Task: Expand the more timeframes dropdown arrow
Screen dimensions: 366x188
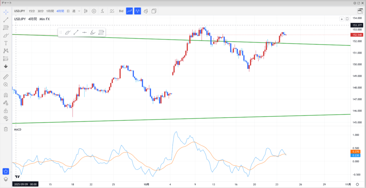Action: click(x=79, y=11)
